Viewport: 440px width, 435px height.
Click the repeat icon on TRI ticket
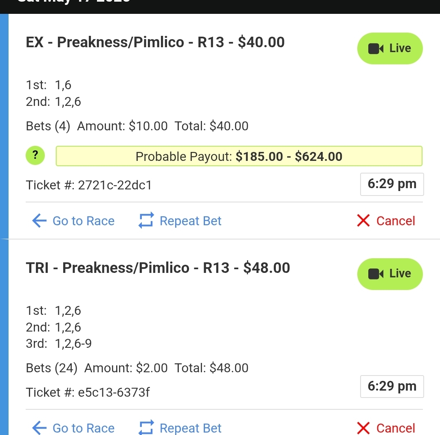(x=146, y=427)
